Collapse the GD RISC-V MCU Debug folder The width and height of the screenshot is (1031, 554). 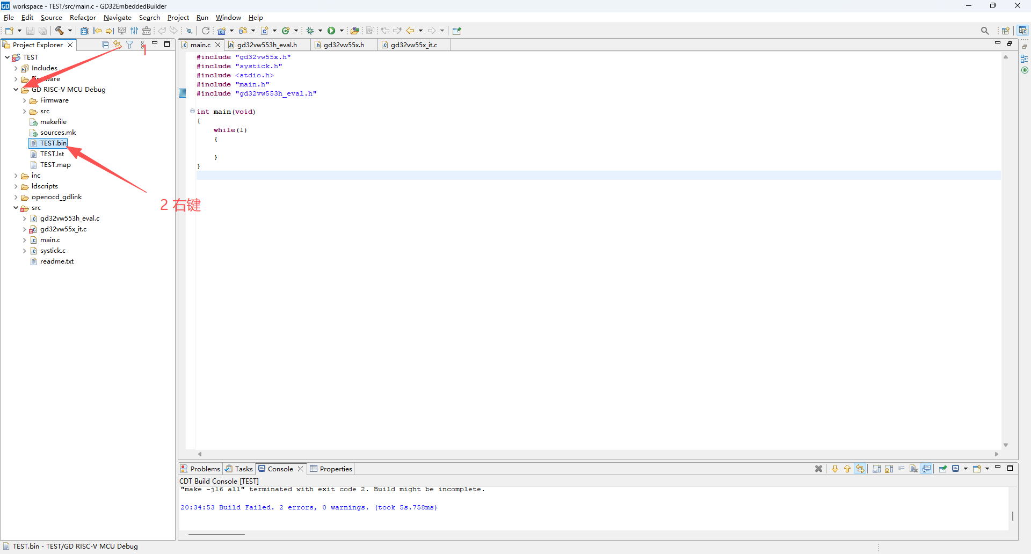pyautogui.click(x=16, y=90)
